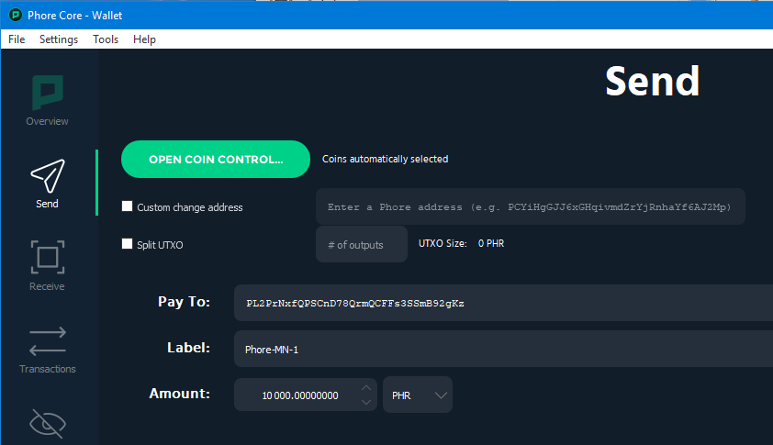Focus the # of outputs field
Viewport: 773px width, 445px height.
tap(362, 244)
